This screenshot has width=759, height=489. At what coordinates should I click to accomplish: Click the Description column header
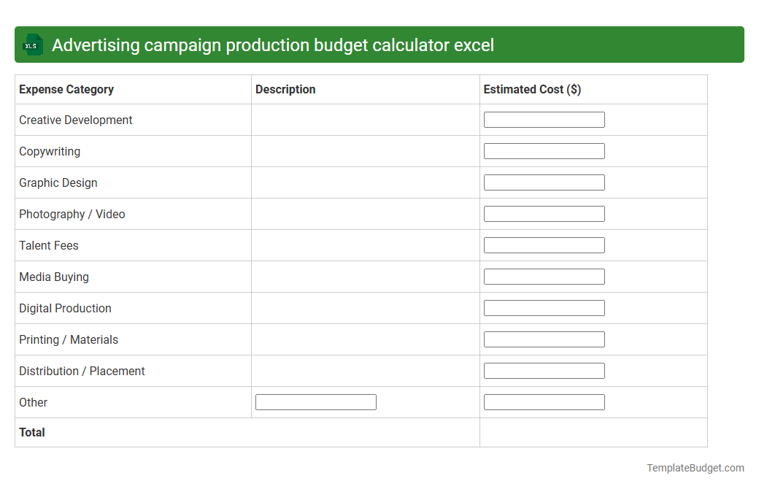285,89
